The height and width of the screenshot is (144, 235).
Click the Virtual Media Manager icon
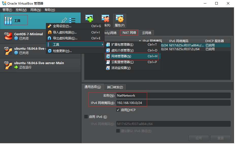pyautogui.click(x=108, y=50)
